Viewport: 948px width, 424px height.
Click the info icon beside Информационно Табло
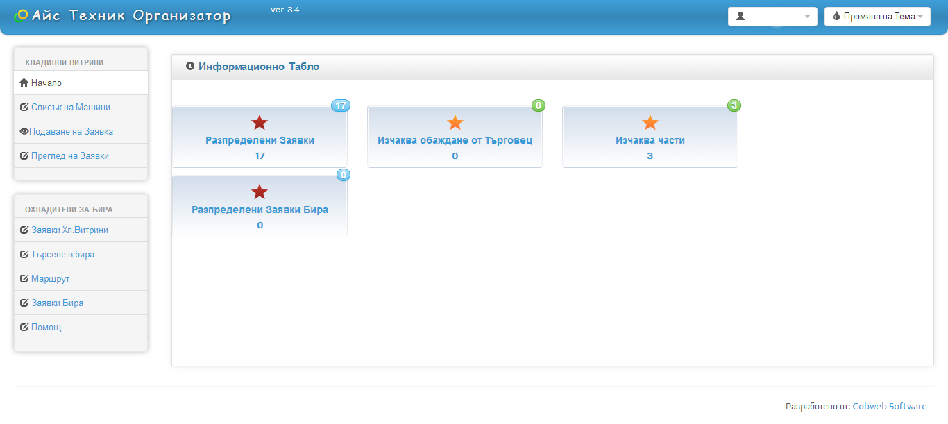click(190, 67)
